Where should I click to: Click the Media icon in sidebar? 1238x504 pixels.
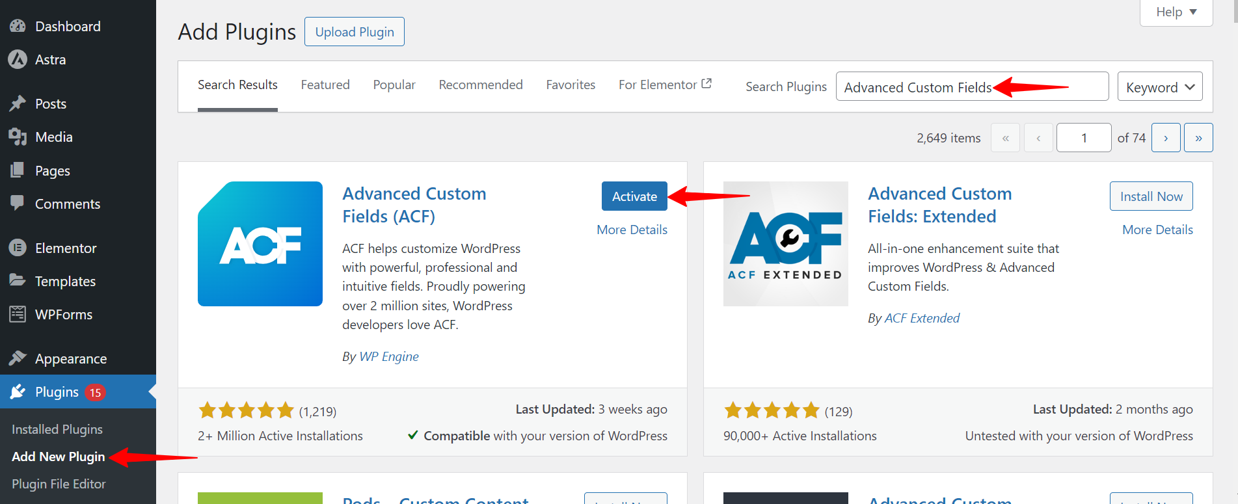point(18,137)
